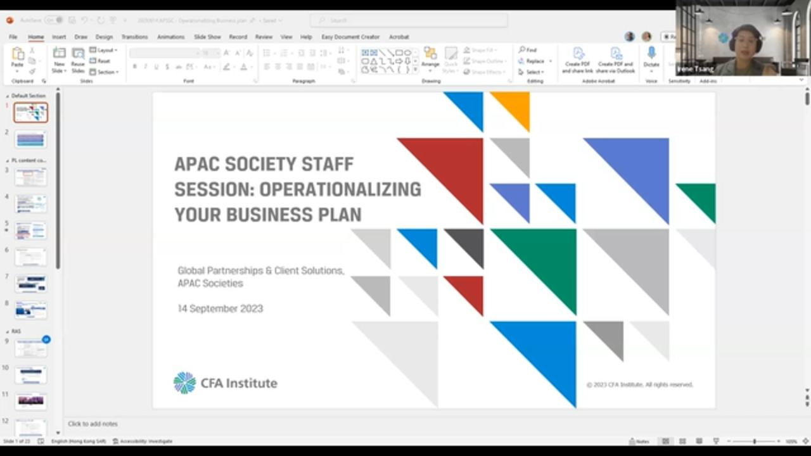Toggle bulleted list formatting

267,53
